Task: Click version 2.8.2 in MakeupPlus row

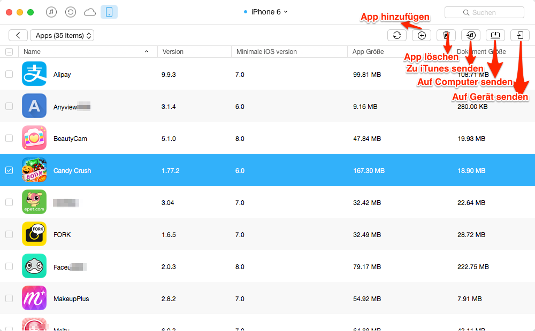Action: coord(169,298)
